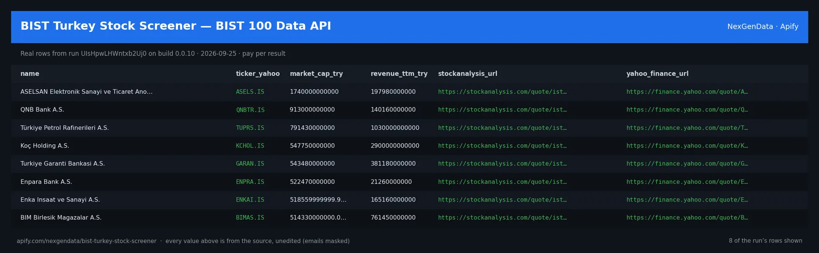The height and width of the screenshot is (253, 819).
Task: Select the BIMAS.IS ticker
Action: (x=250, y=218)
